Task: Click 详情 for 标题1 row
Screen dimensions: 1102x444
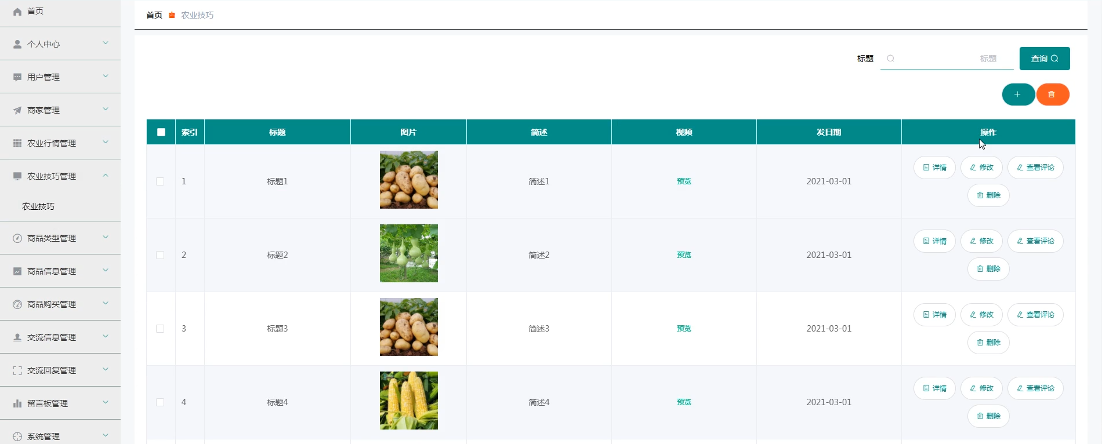Action: click(934, 168)
